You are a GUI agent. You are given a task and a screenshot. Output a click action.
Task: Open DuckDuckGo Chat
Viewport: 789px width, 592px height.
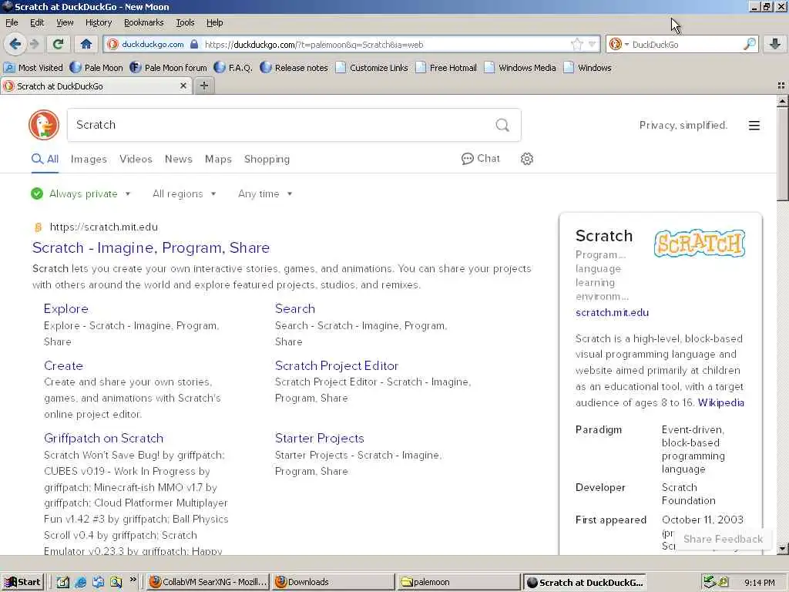tap(481, 159)
